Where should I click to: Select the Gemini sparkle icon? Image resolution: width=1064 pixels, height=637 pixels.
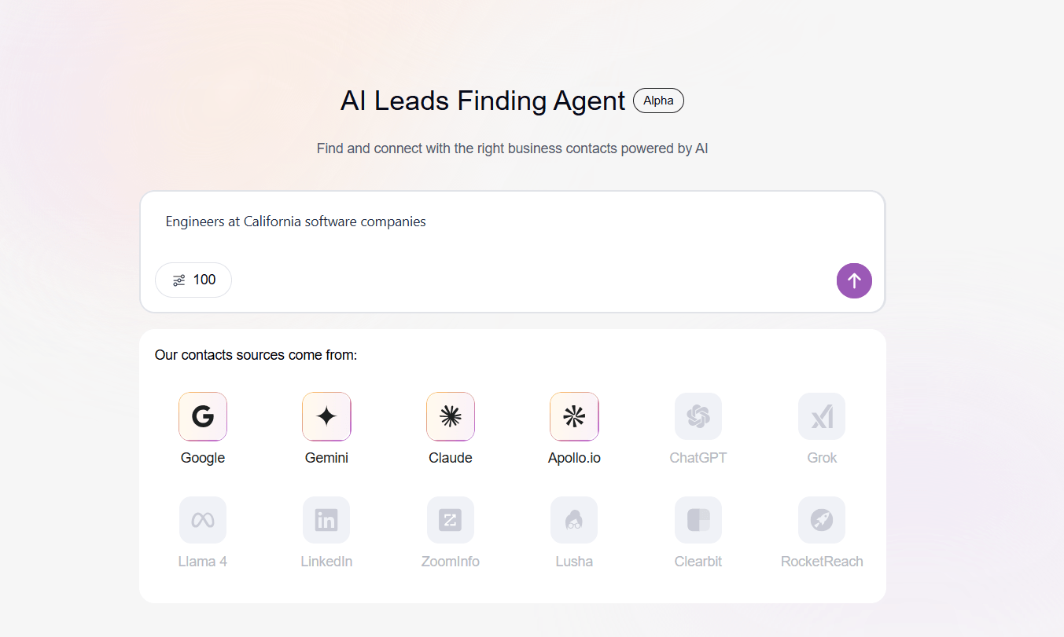[326, 416]
